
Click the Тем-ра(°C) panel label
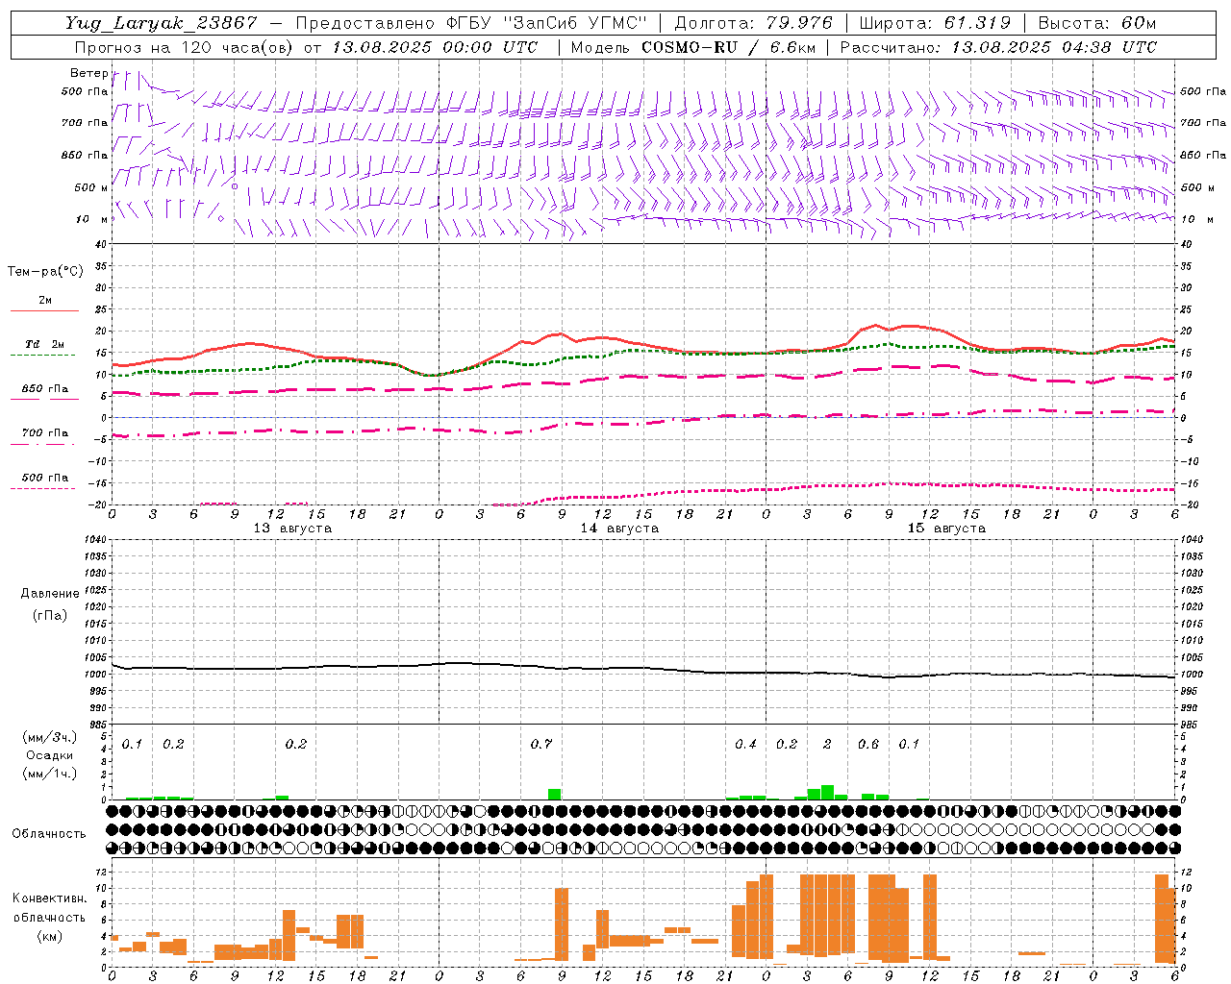[45, 272]
